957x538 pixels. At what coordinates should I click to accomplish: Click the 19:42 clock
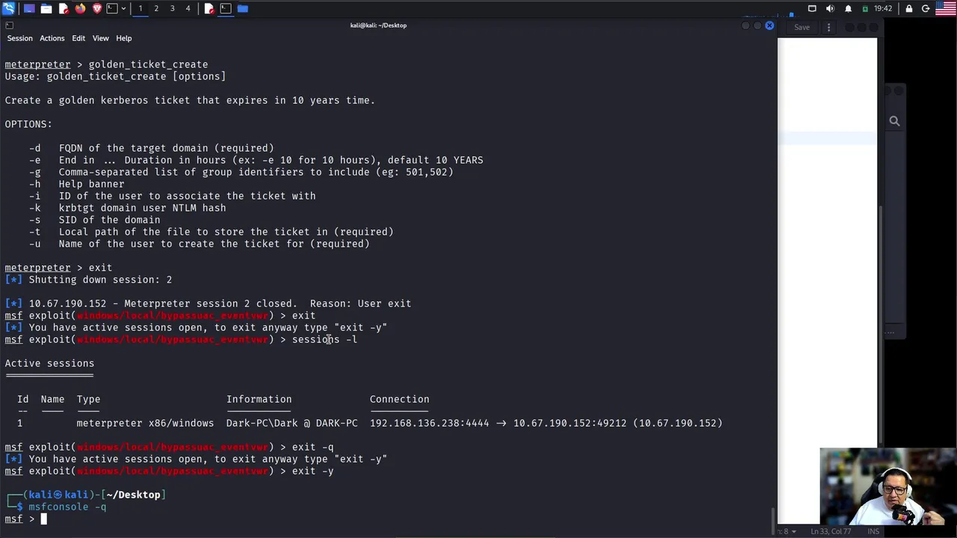883,8
